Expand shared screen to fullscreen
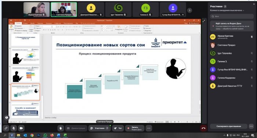This screenshot has height=138, width=257. point(204,21)
